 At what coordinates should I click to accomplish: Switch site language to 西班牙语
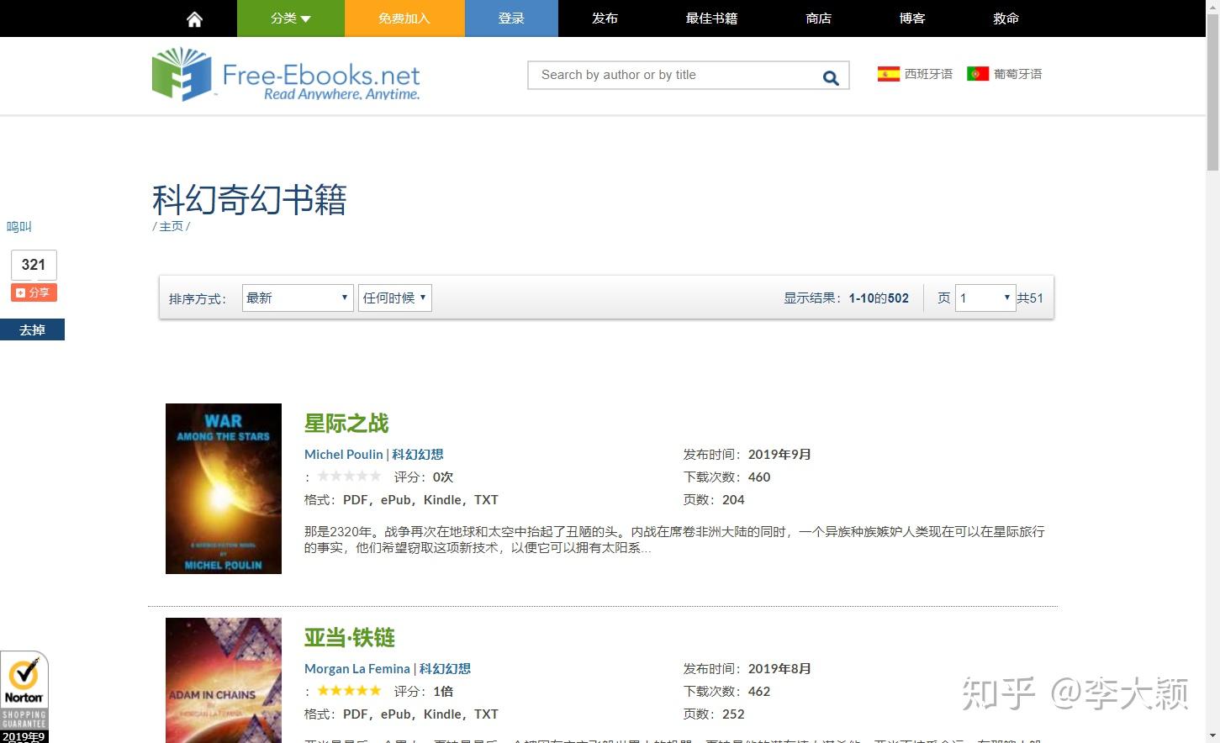point(928,74)
